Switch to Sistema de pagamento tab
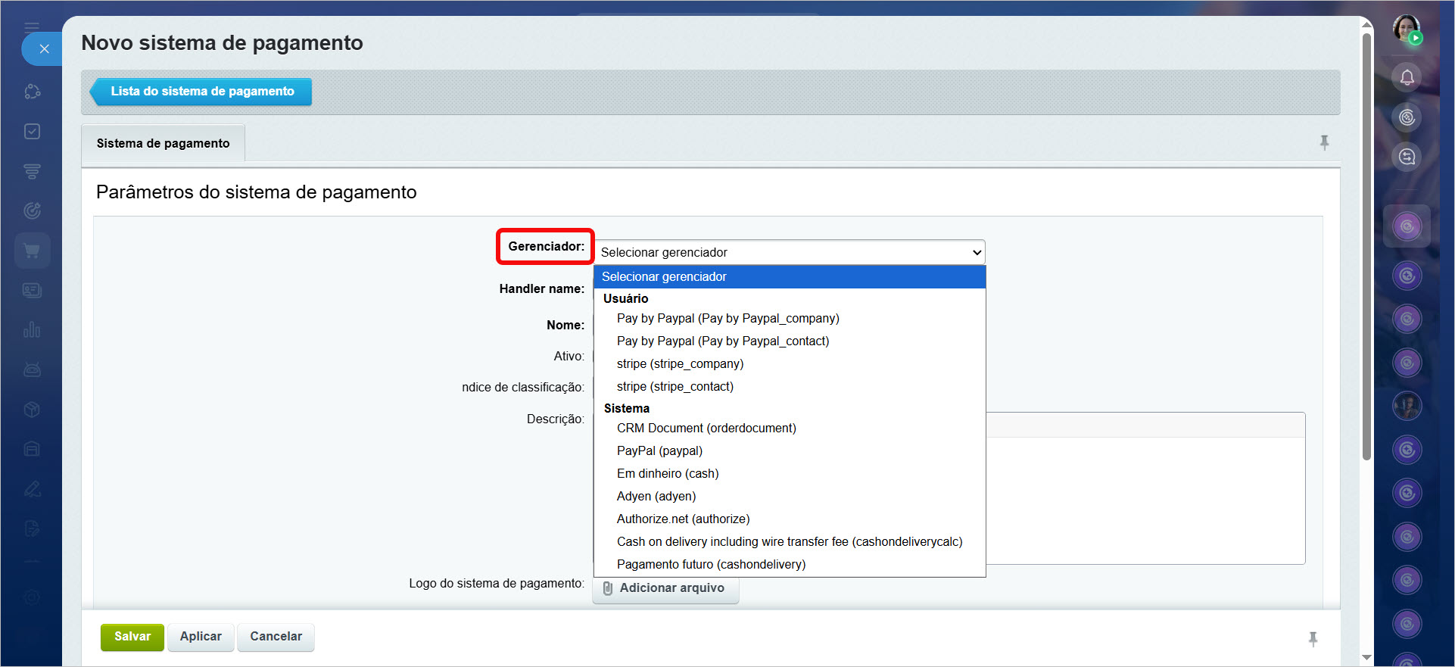 click(163, 144)
